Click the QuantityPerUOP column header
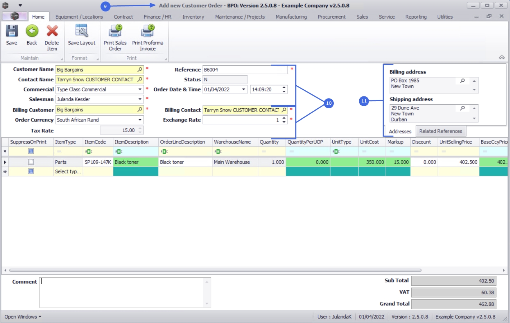The width and height of the screenshot is (510, 323). [308, 142]
